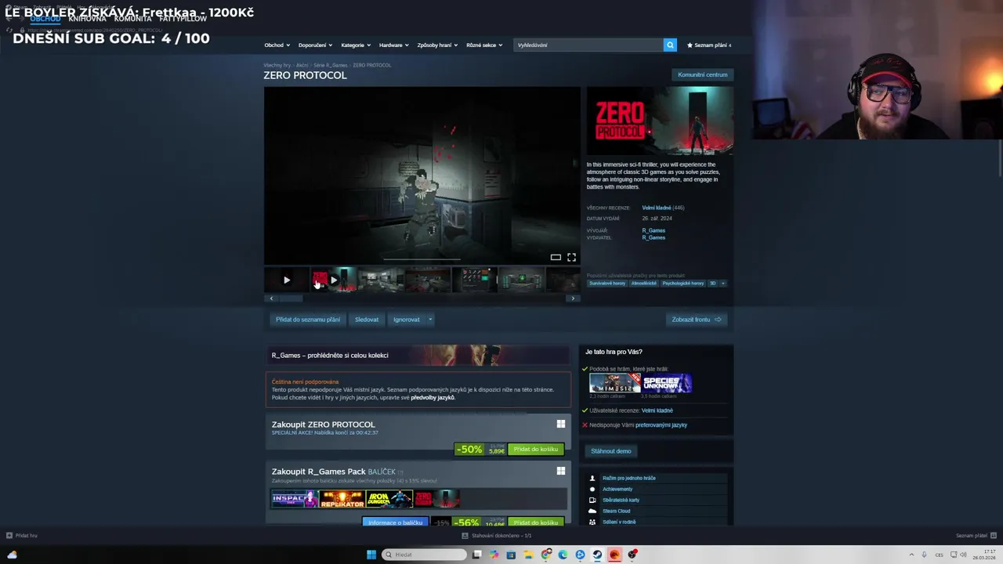Show hidden system tray icons
1003x564 pixels.
(911, 555)
